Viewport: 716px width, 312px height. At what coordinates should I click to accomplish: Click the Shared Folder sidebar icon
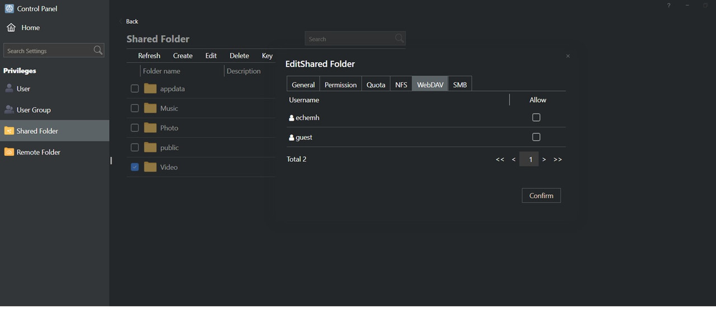(9, 131)
